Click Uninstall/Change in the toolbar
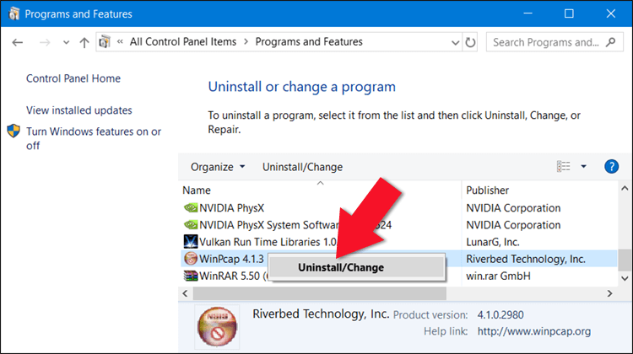633x354 pixels. tap(302, 167)
